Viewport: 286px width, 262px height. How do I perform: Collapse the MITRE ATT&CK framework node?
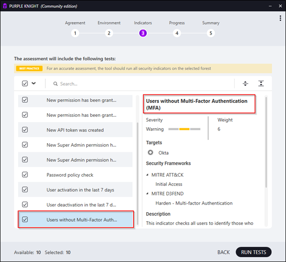(x=147, y=175)
